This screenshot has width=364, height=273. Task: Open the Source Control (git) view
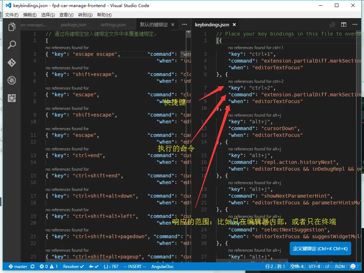[x=12, y=63]
